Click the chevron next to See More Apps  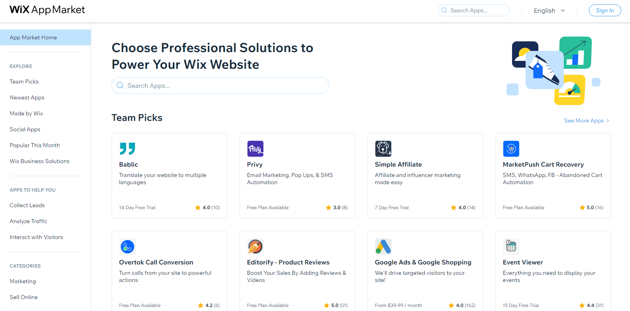click(608, 121)
